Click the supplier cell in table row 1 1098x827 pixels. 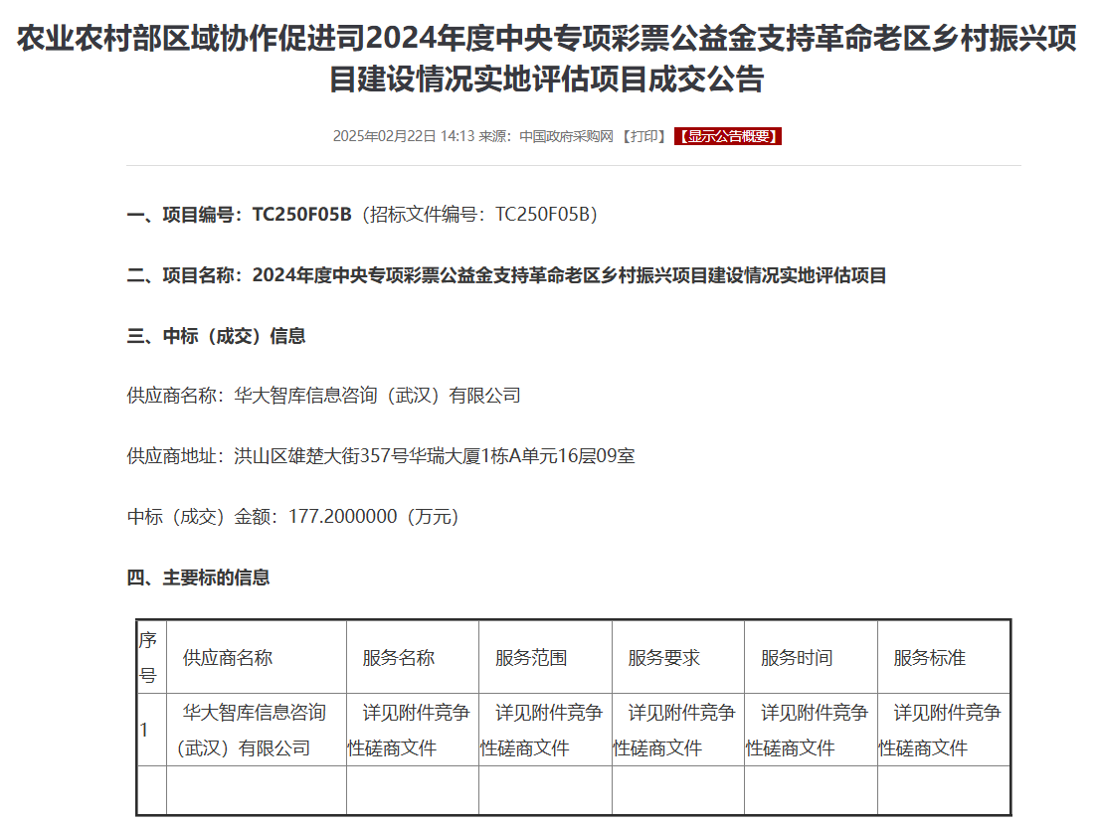tap(257, 730)
